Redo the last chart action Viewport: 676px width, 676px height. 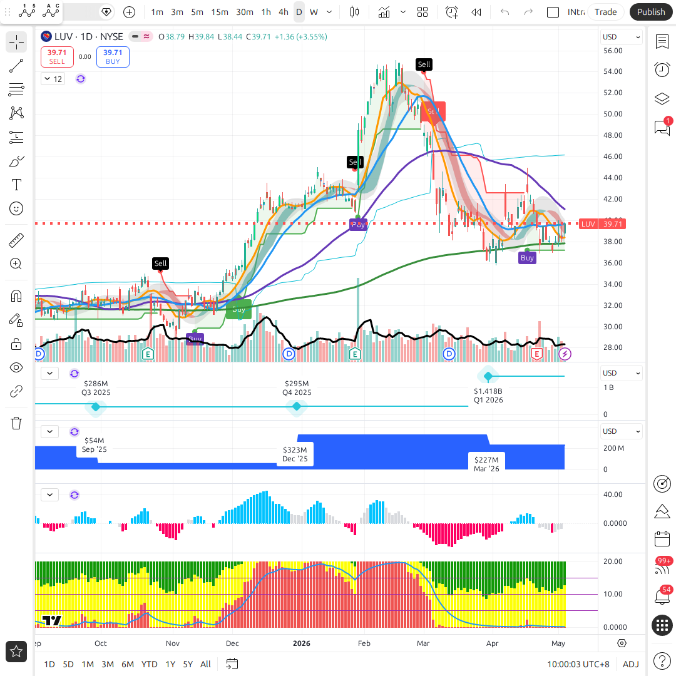(x=528, y=12)
